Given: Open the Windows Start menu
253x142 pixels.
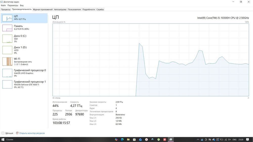Looking at the screenshot, I should (3, 139).
